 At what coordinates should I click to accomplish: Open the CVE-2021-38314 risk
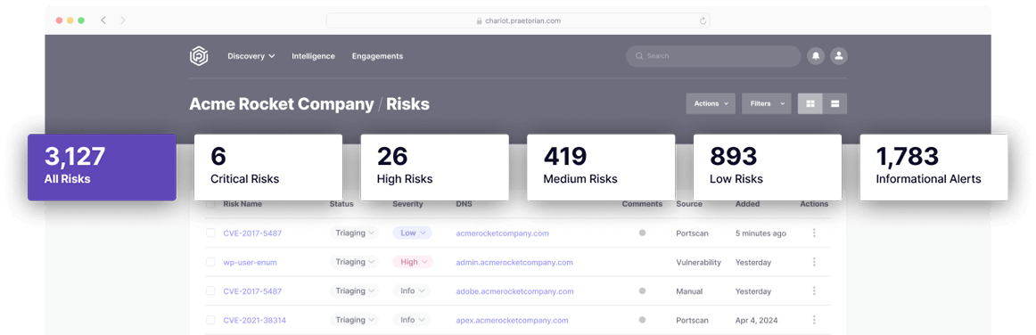click(254, 321)
